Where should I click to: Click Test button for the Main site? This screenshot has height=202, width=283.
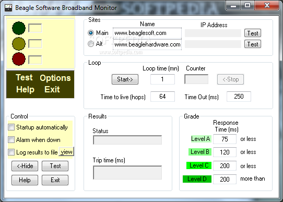click(253, 33)
